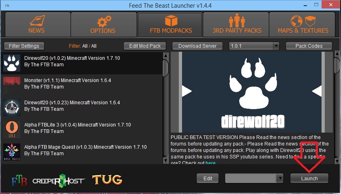Click modpack list scrollbar down arrow
The width and height of the screenshot is (341, 194).
(165, 160)
